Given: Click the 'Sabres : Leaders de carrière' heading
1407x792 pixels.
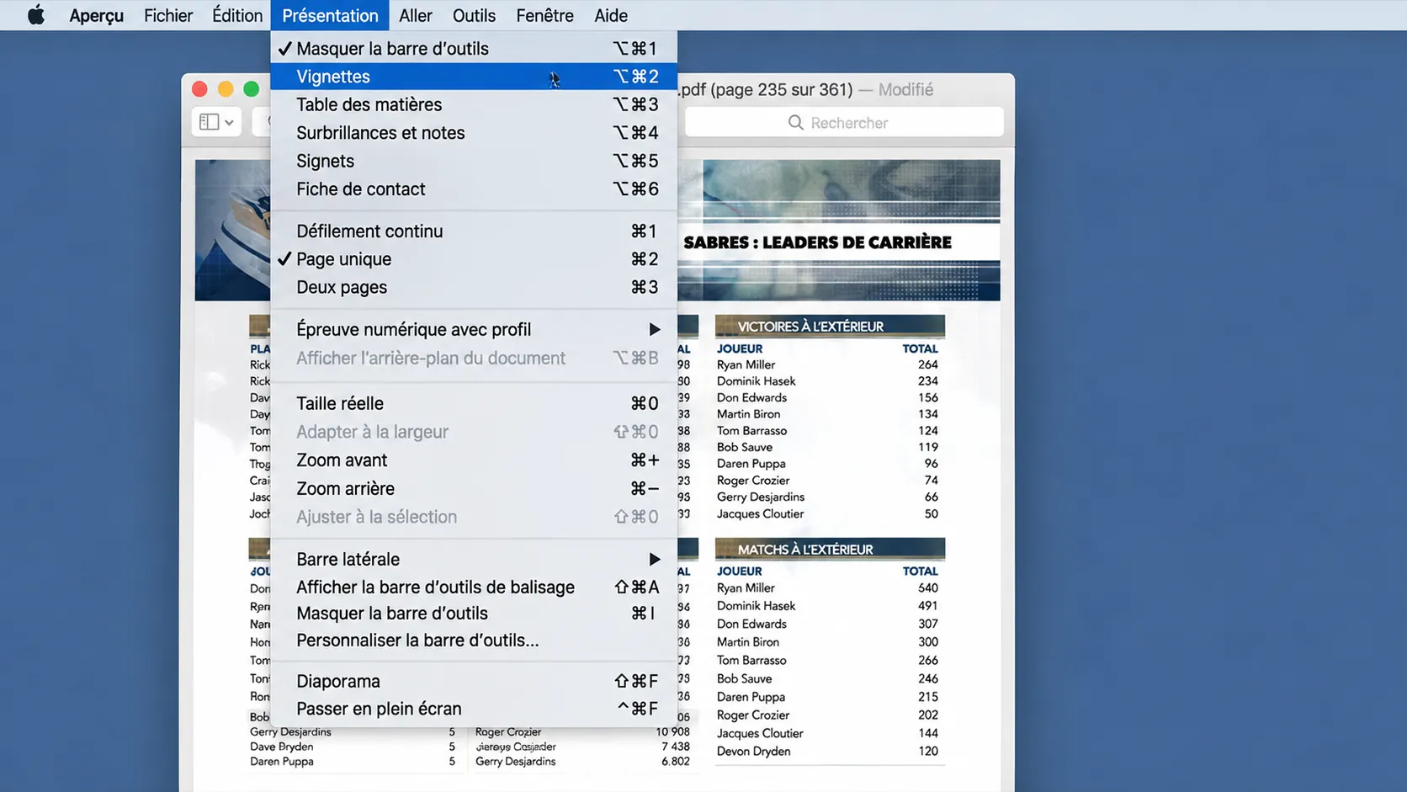Looking at the screenshot, I should (x=817, y=242).
